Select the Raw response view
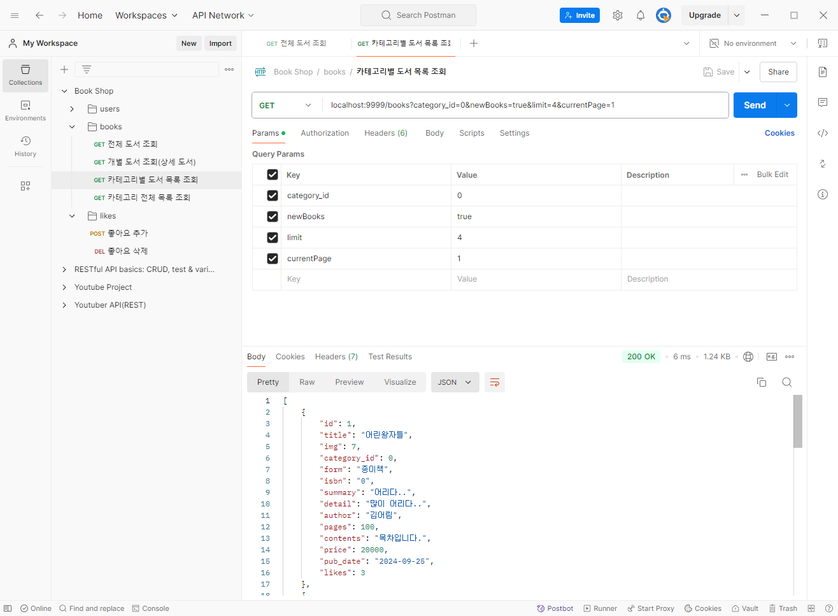838x616 pixels. pos(307,382)
